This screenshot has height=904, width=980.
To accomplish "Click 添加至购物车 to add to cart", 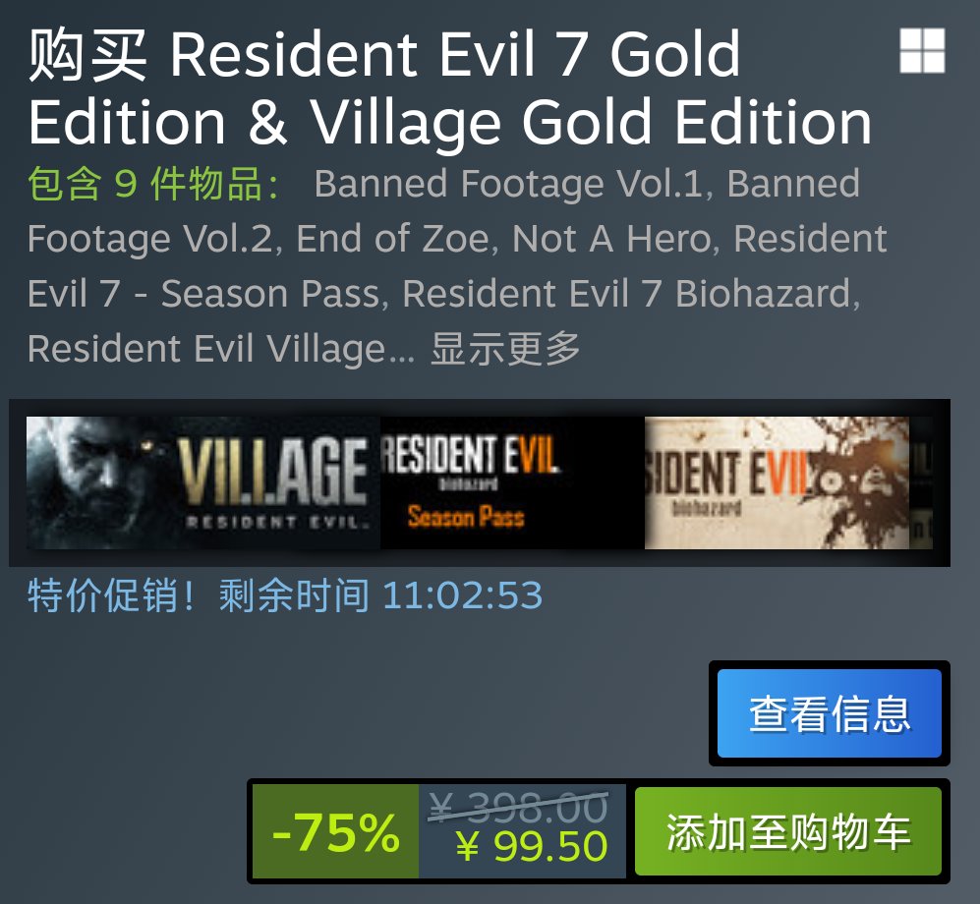I will tap(788, 831).
